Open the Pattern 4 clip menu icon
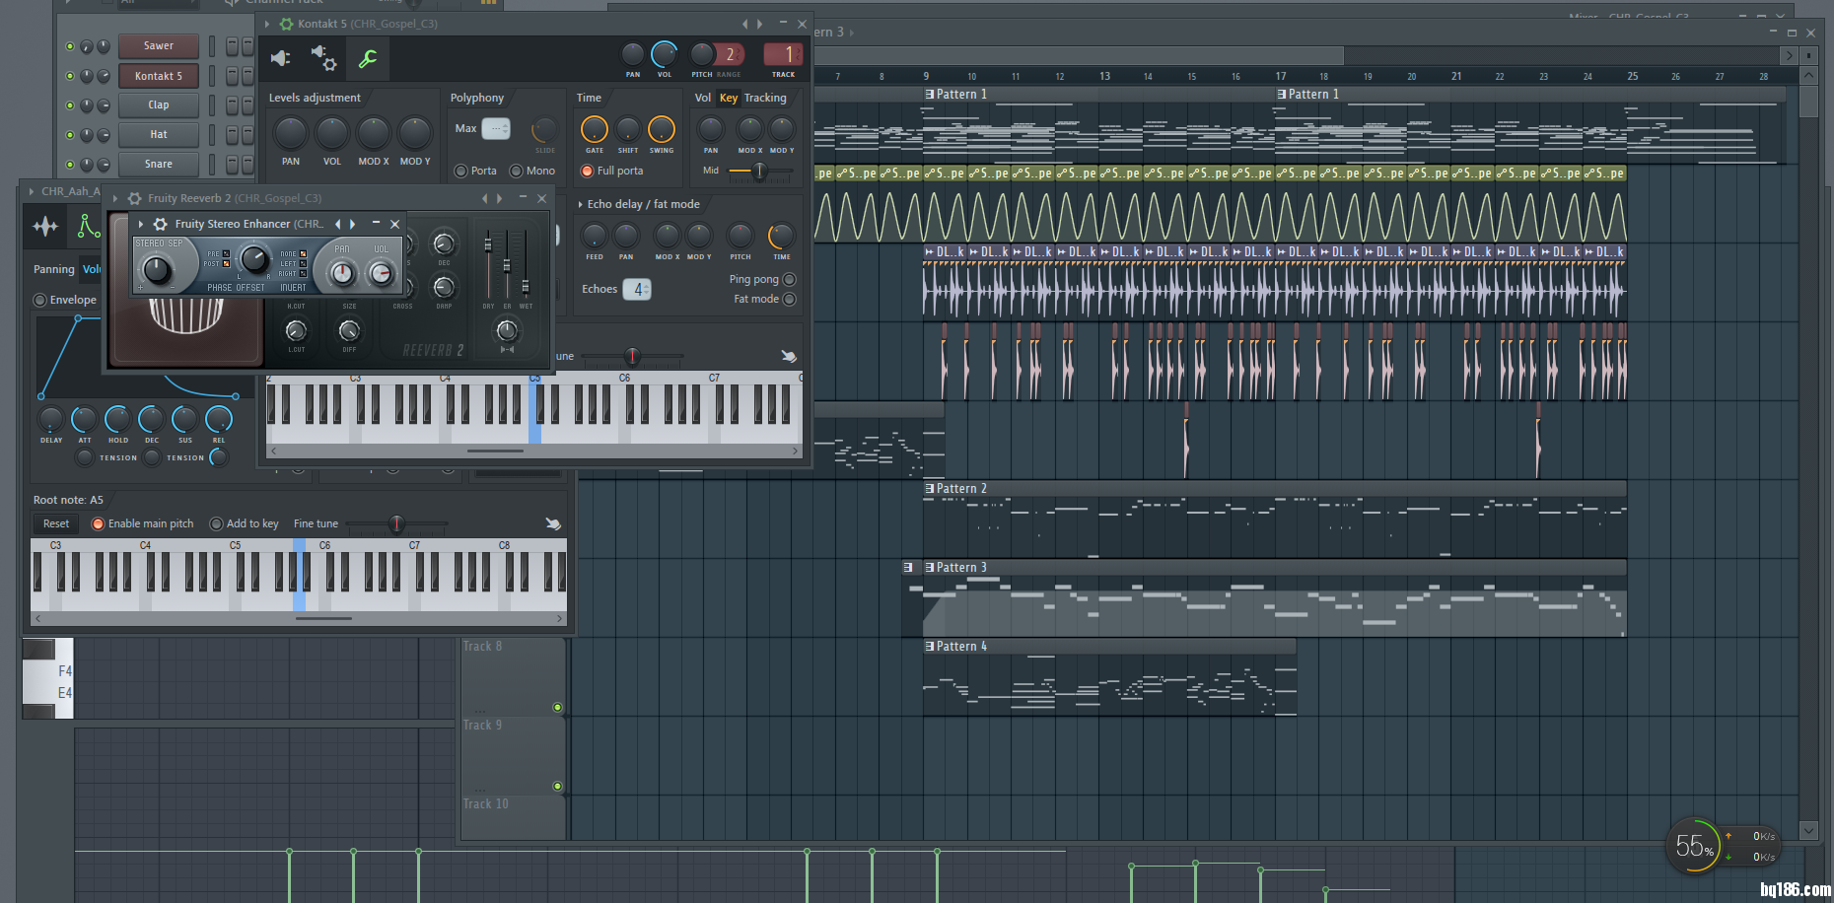The image size is (1834, 903). point(929,647)
